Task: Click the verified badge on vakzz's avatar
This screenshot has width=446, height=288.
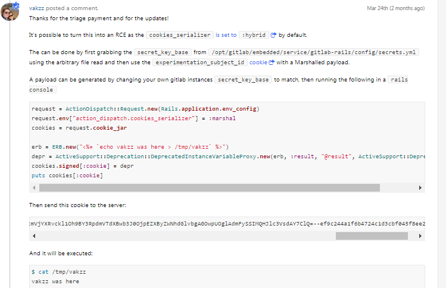Action: point(16,5)
